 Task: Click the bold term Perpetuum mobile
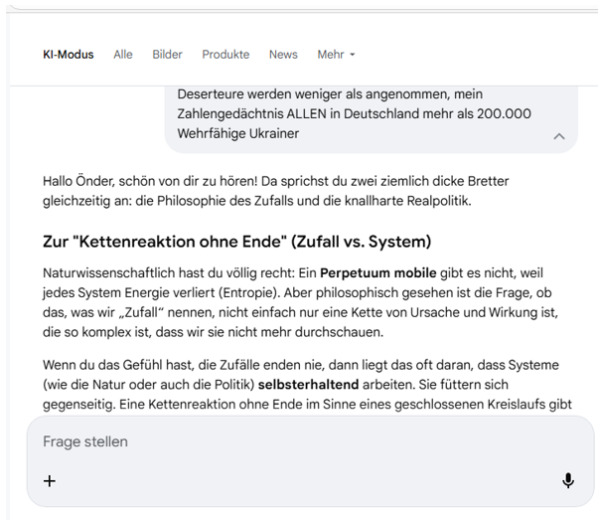tap(378, 272)
